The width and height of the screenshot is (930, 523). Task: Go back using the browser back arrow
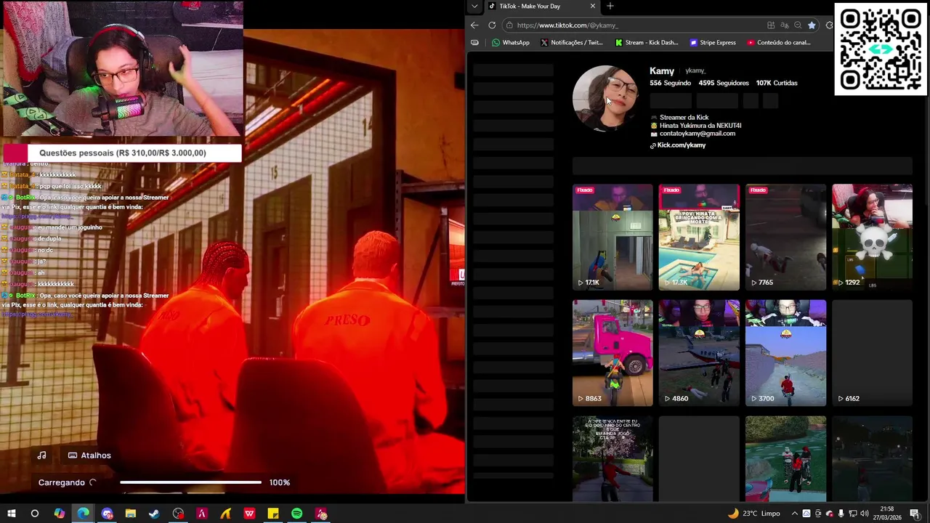[x=474, y=25]
